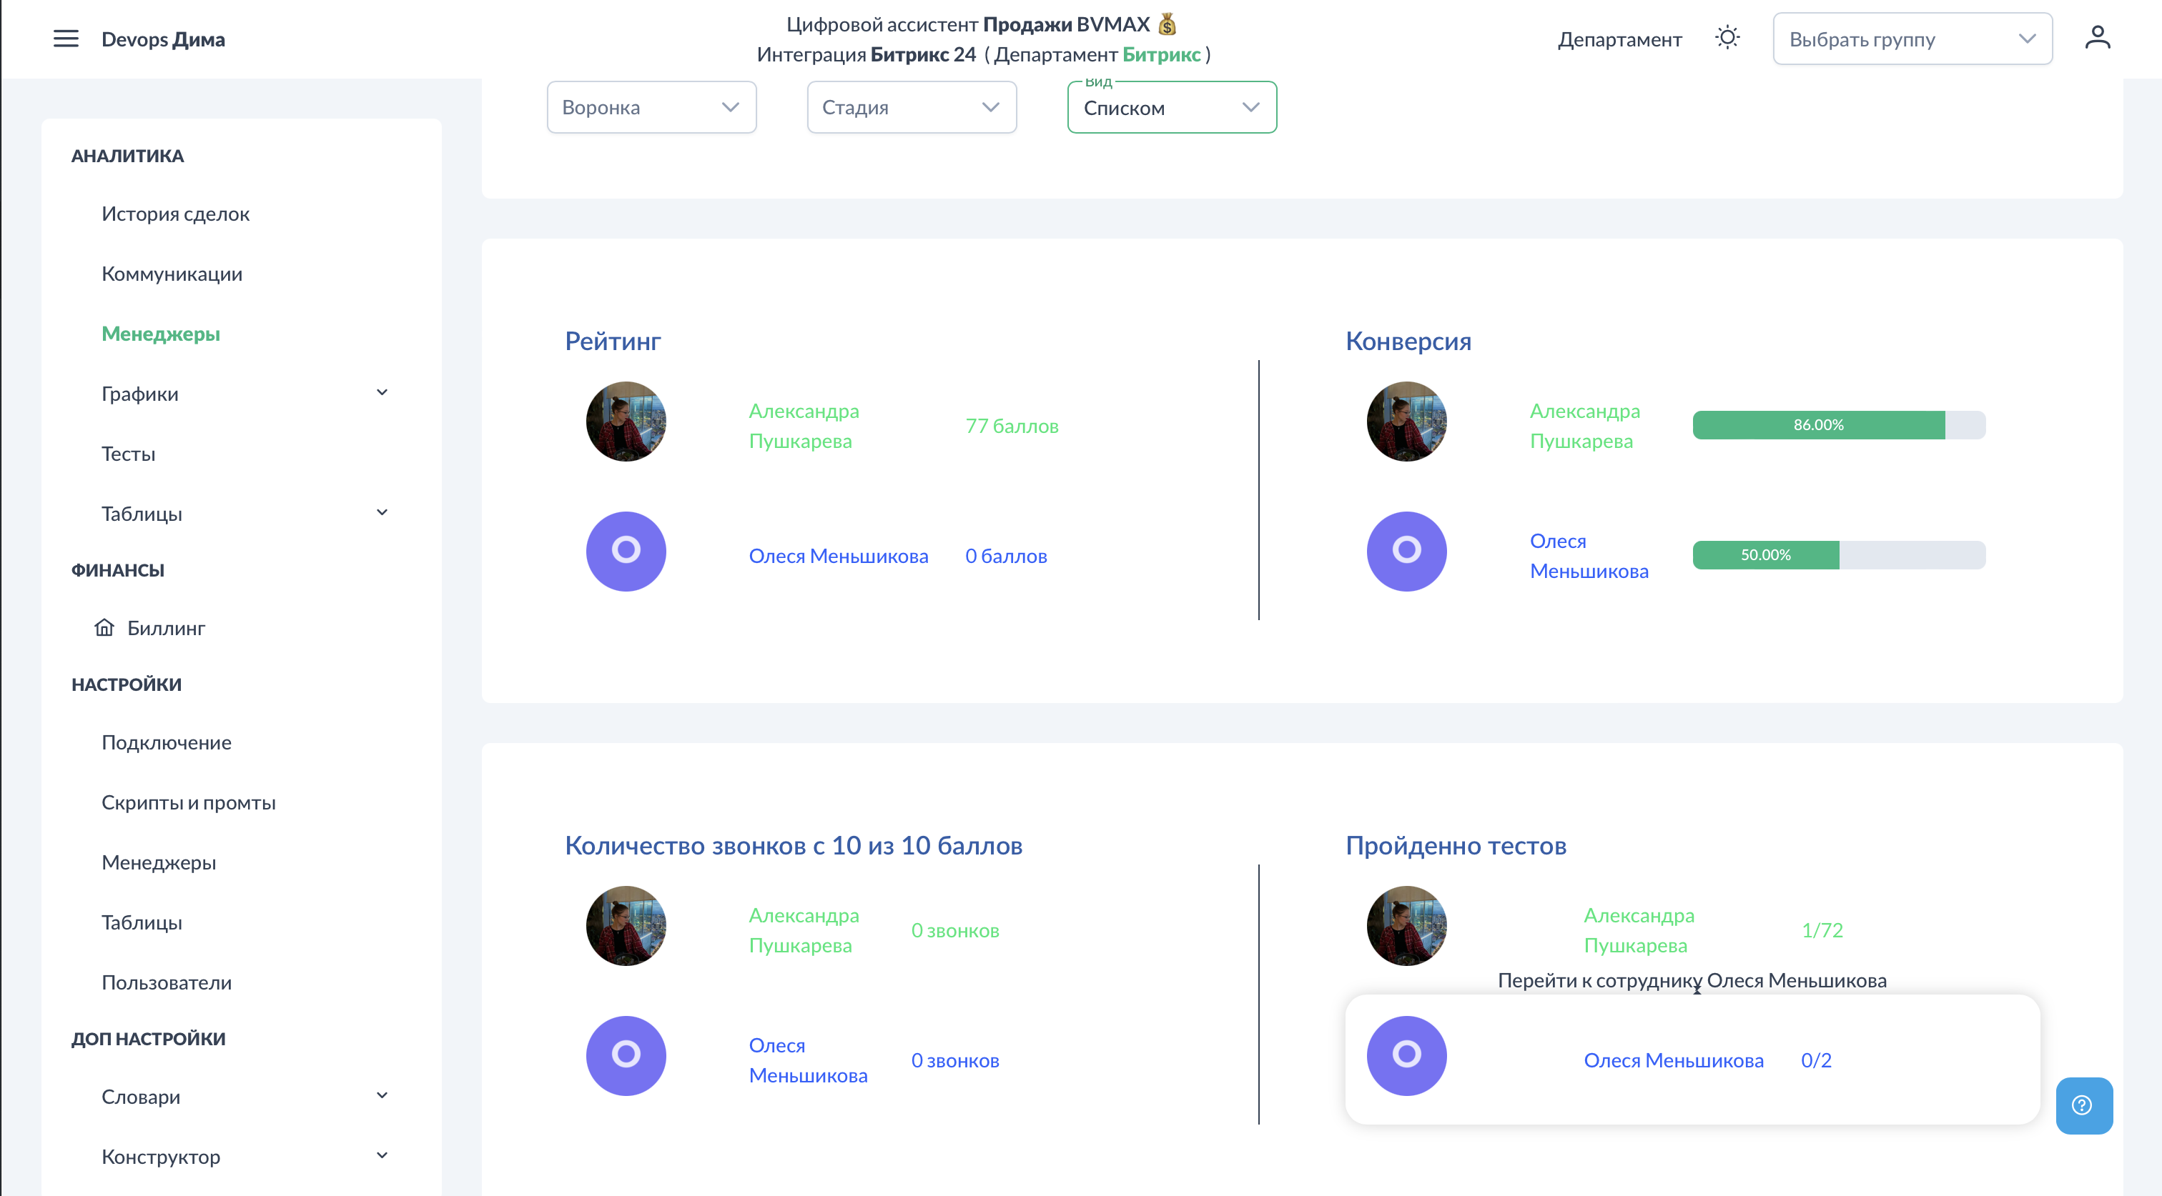Click Олеся Меньшикова link in Пройденно тестов
This screenshot has height=1196, width=2162.
(1673, 1060)
